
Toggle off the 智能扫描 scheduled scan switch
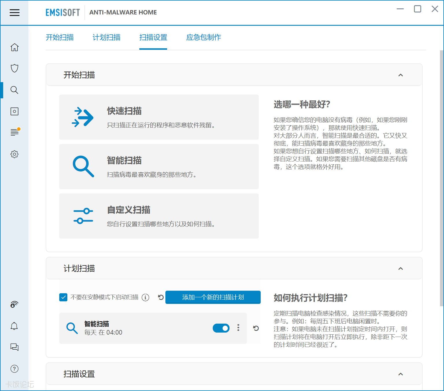click(221, 328)
